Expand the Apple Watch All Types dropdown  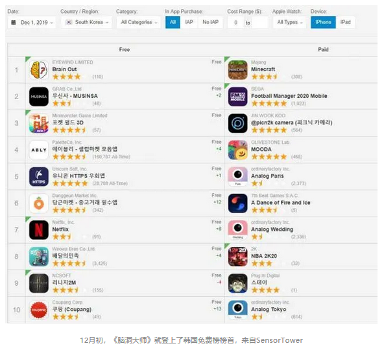pos(290,22)
